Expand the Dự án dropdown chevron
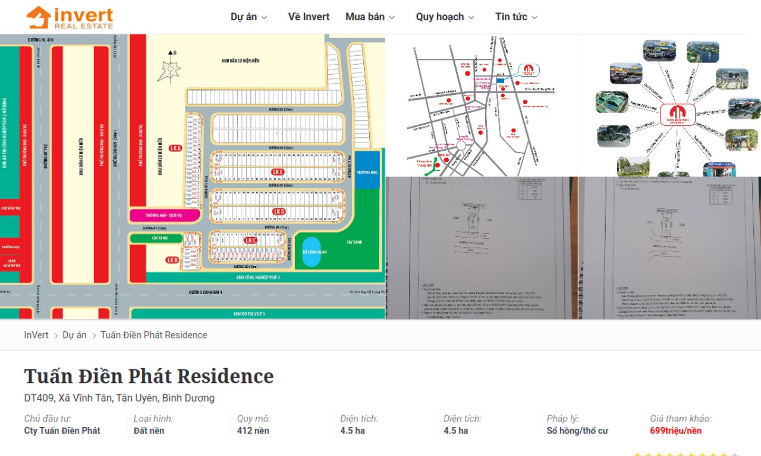The width and height of the screenshot is (761, 456). [x=264, y=17]
